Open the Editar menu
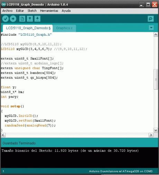Screen dimensions: 159x175 20,11
